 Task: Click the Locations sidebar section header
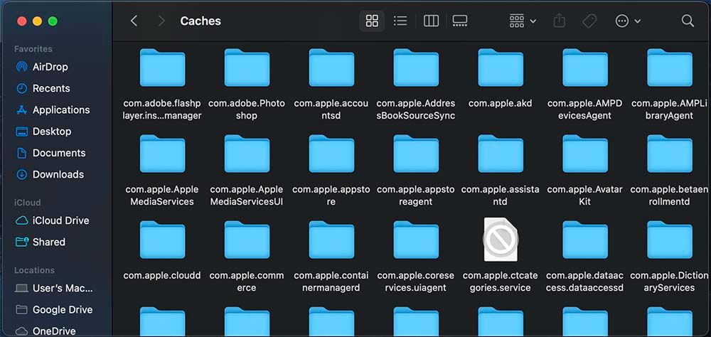pyautogui.click(x=34, y=270)
